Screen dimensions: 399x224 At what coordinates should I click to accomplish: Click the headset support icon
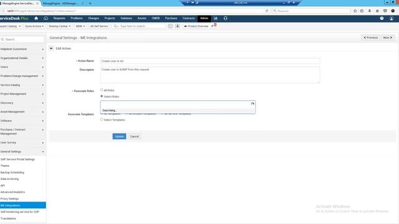pos(226,18)
